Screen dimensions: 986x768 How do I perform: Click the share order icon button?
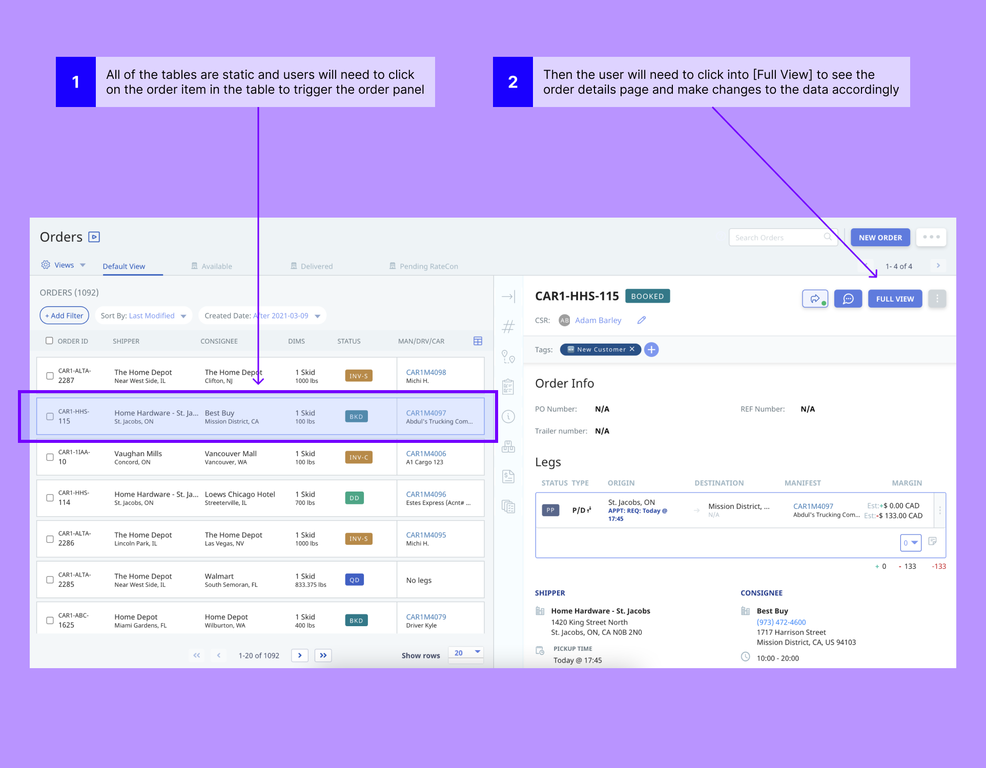point(815,298)
